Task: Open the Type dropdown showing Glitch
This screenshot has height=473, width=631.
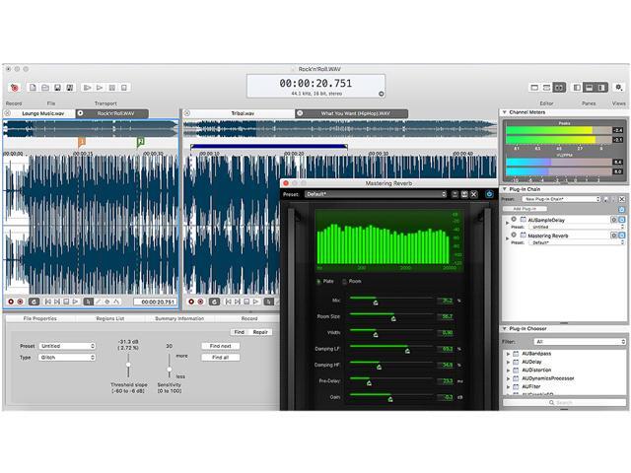Action: pyautogui.click(x=67, y=358)
